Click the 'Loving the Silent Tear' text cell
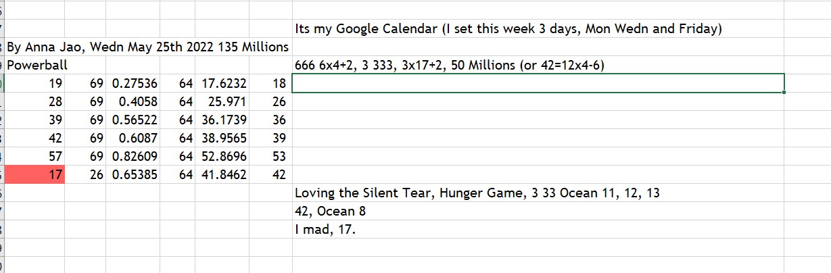This screenshot has width=831, height=273. click(477, 193)
